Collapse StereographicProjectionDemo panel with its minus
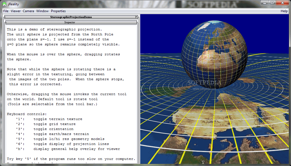 pyautogui.click(x=5, y=17)
